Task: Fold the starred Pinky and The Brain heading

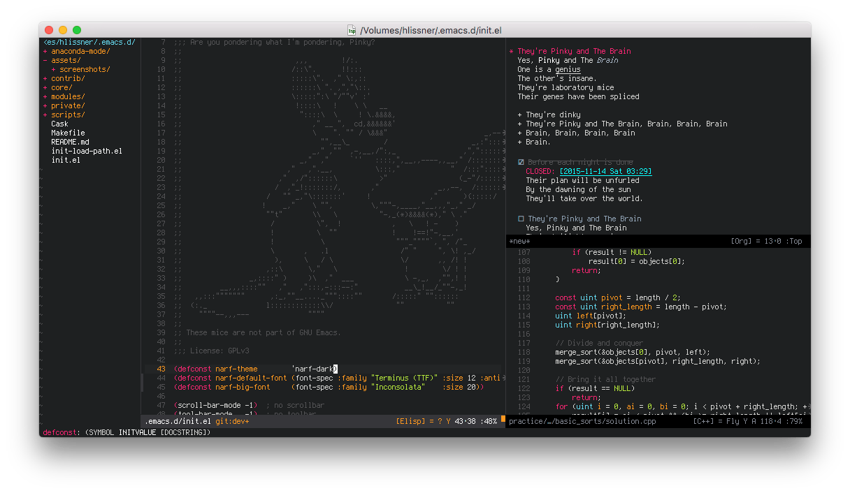Action: click(512, 52)
